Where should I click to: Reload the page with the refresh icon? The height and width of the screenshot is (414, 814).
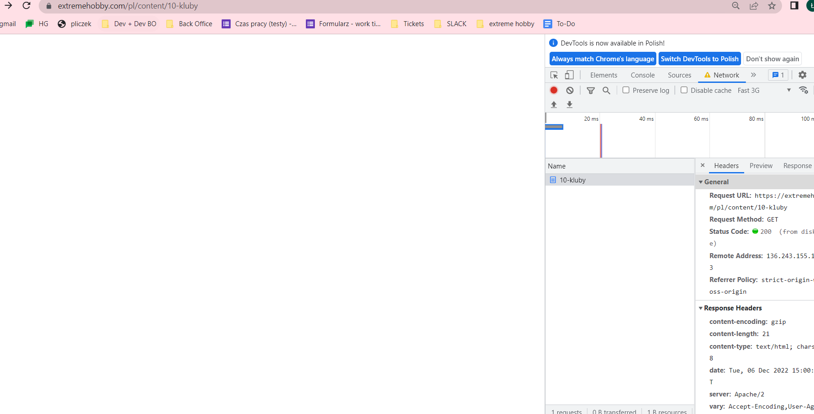pyautogui.click(x=27, y=6)
